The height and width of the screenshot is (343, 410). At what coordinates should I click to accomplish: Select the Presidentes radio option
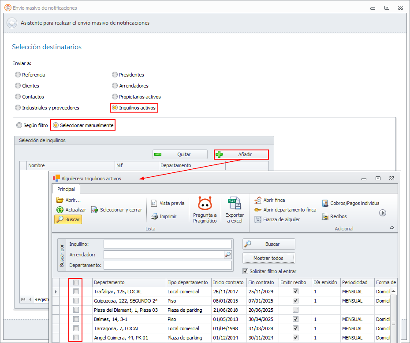pyautogui.click(x=115, y=75)
